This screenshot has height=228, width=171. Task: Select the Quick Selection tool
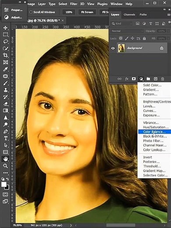click(6, 48)
